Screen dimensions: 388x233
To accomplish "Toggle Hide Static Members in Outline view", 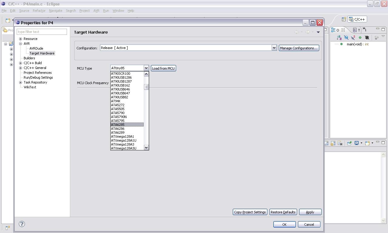I will pyautogui.click(x=354, y=38).
